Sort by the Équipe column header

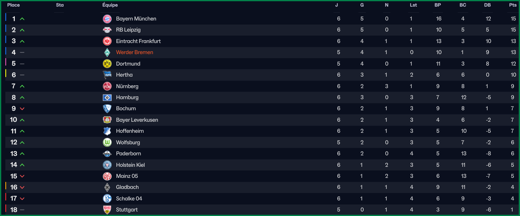point(110,5)
